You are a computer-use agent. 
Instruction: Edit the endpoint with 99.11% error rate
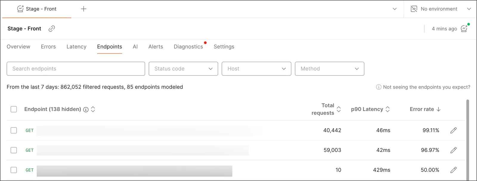(453, 130)
